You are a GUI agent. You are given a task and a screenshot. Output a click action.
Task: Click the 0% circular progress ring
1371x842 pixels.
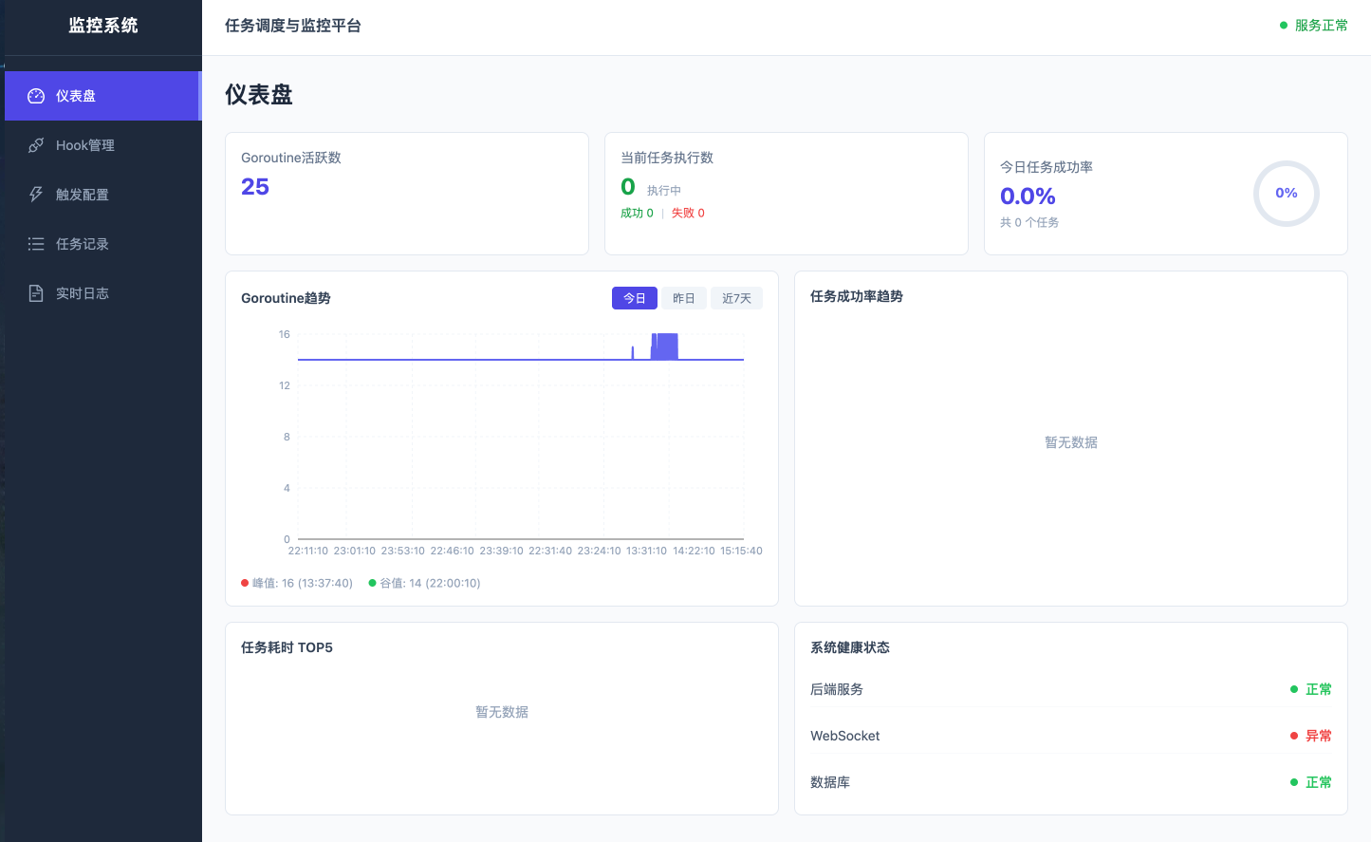(x=1287, y=194)
